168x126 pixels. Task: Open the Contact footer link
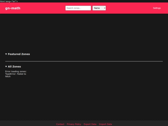(60, 124)
